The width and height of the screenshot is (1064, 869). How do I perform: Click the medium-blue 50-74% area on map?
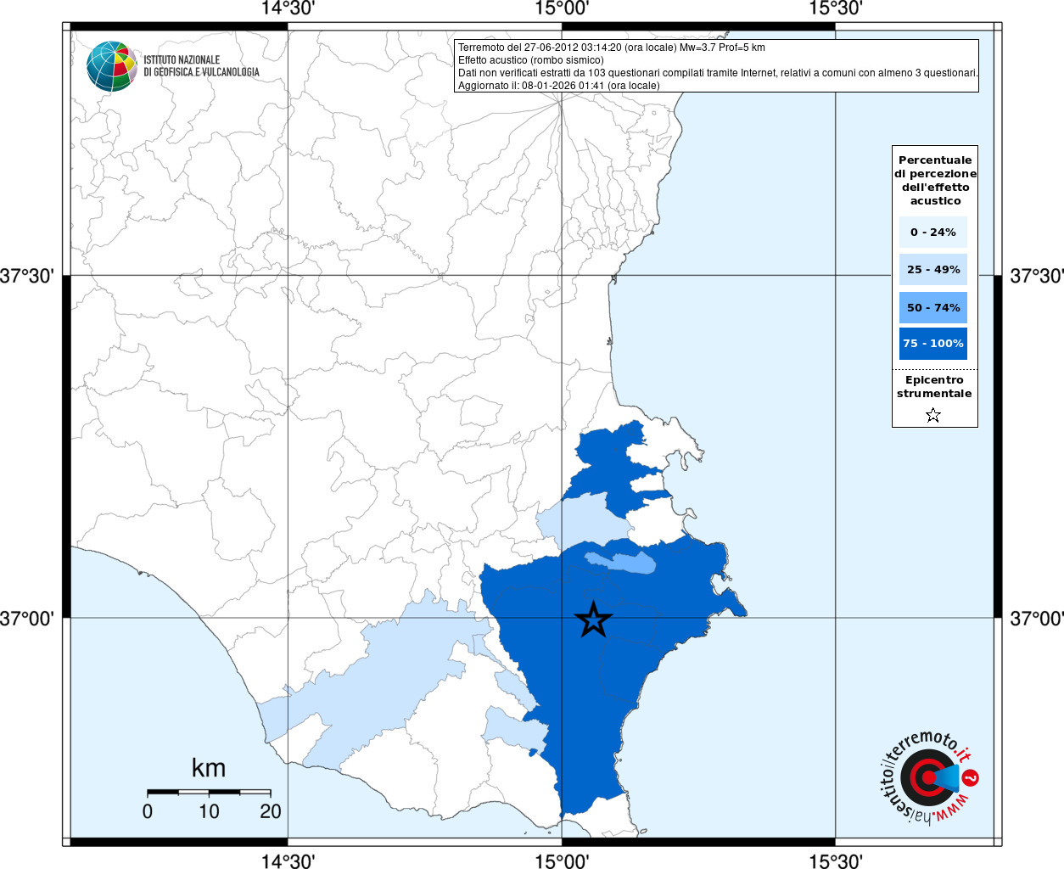pyautogui.click(x=622, y=561)
